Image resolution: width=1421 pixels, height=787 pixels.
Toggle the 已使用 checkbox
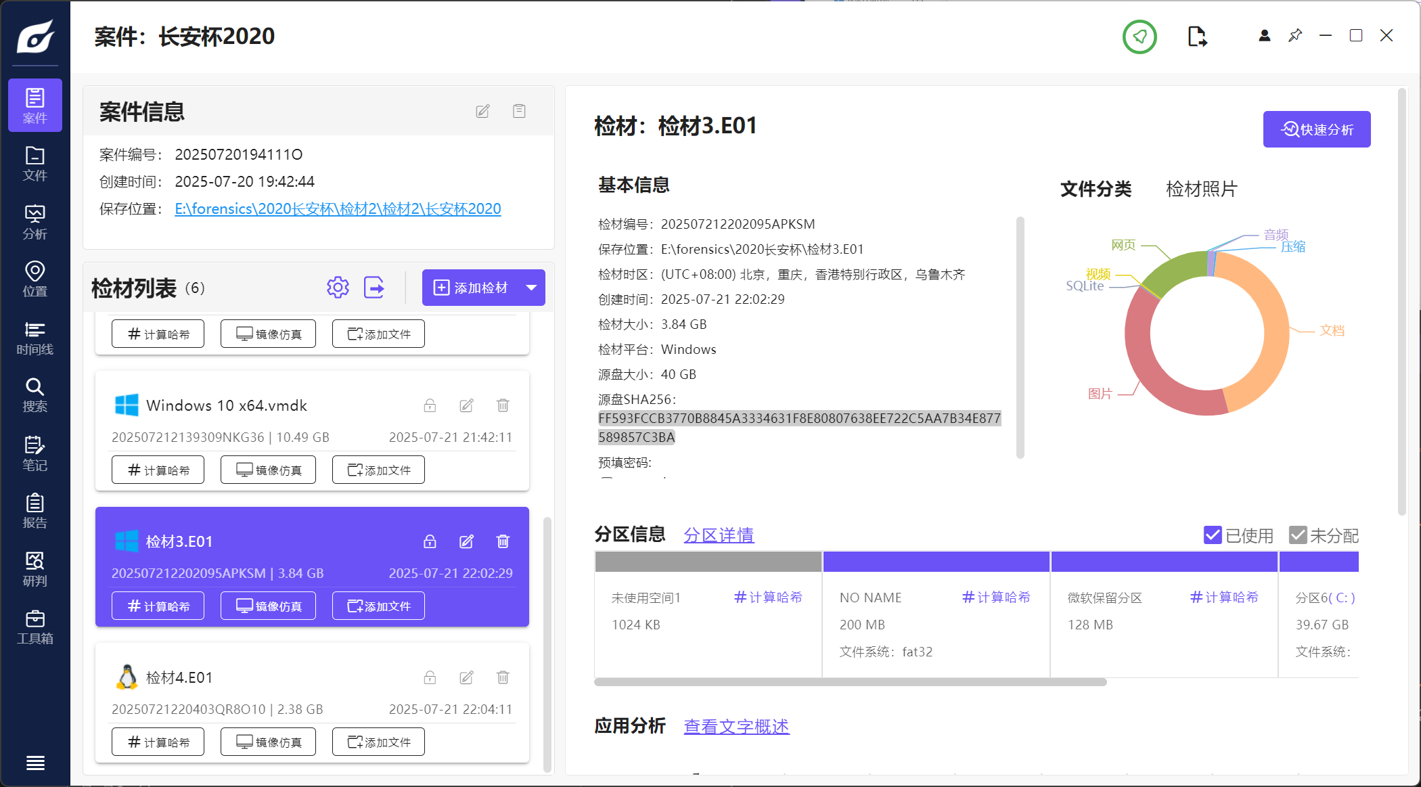coord(1213,535)
